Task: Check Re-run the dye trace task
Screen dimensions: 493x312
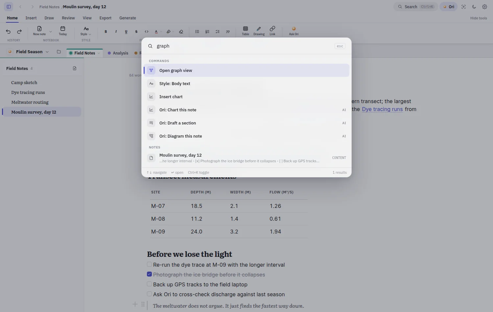Action: point(149,264)
